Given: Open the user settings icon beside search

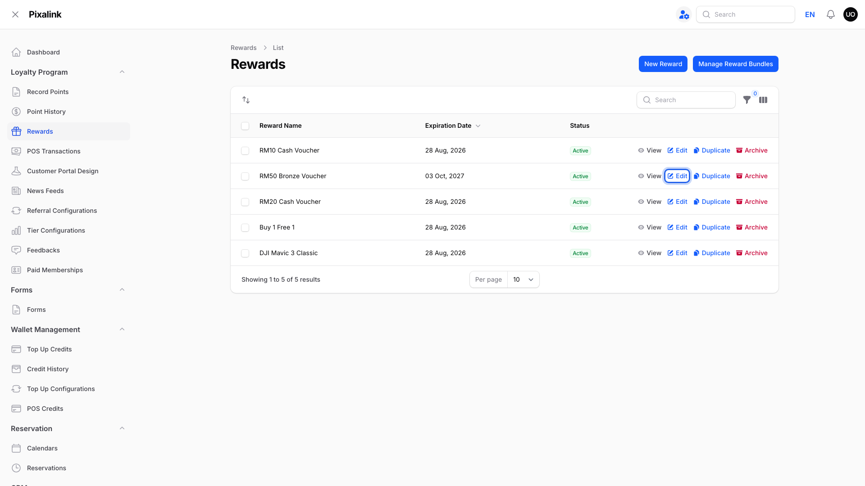Looking at the screenshot, I should 684,14.
